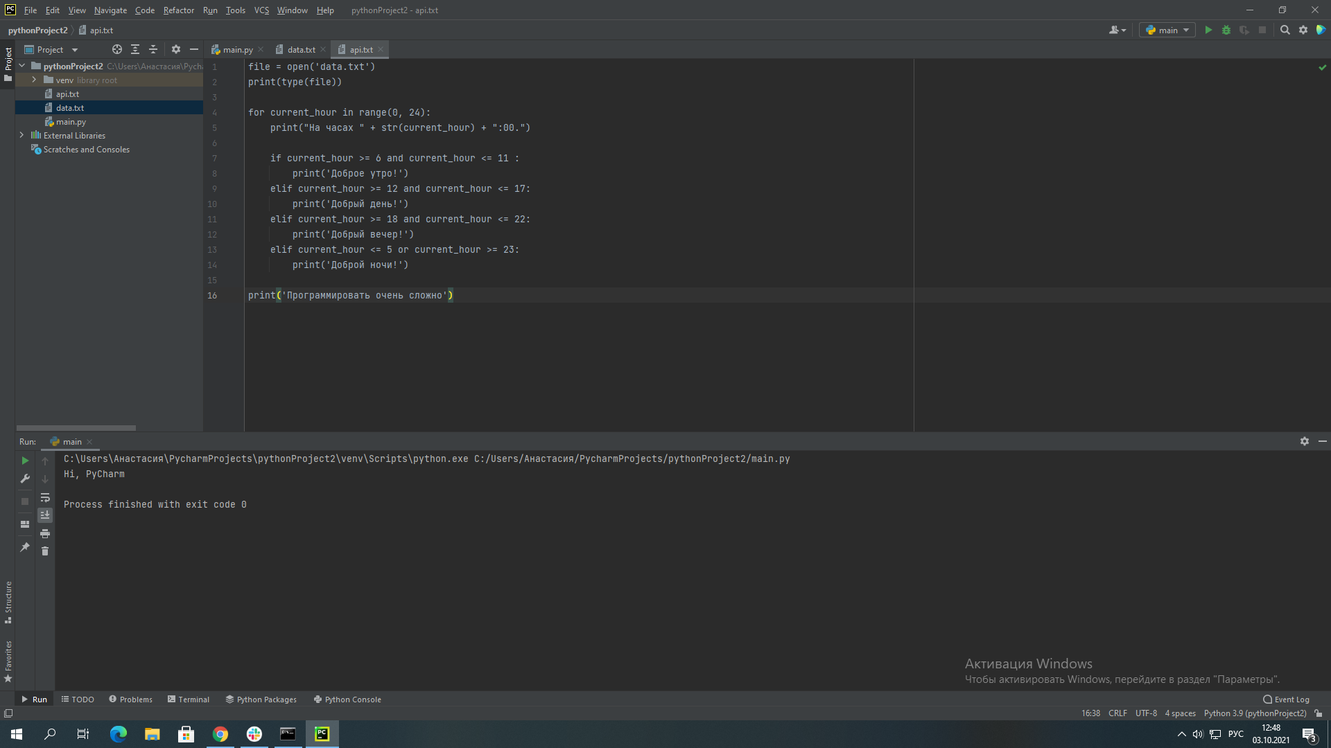Toggle Soft-Wrap in Run console
Viewport: 1331px width, 748px height.
45,498
